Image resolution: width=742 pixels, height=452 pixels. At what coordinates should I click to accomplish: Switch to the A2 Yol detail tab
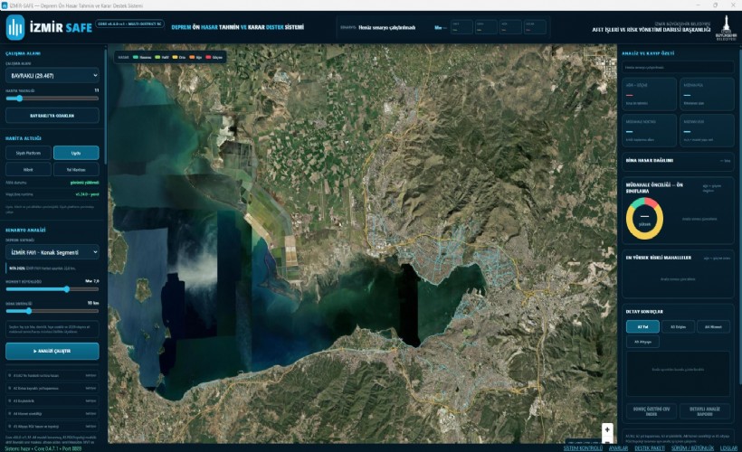[x=642, y=326]
